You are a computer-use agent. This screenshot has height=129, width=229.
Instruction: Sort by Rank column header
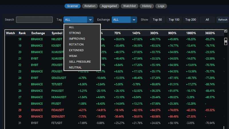(x=22, y=33)
